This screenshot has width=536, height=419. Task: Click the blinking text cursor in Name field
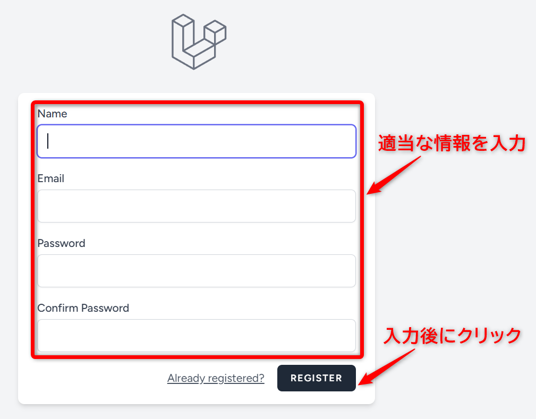click(48, 141)
